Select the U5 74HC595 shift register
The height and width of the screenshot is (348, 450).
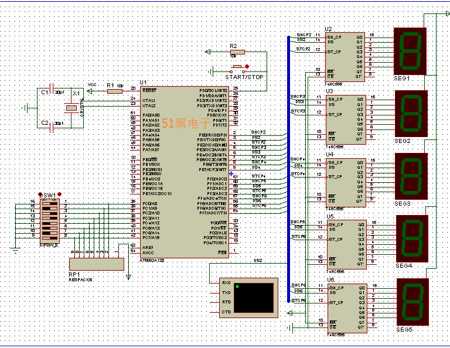click(347, 245)
